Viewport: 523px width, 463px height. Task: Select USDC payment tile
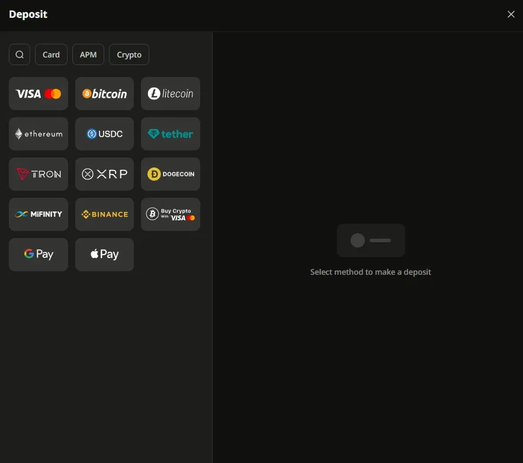pyautogui.click(x=104, y=134)
